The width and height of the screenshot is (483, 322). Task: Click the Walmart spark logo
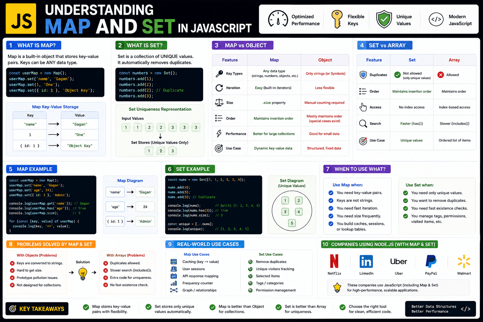[x=464, y=261]
